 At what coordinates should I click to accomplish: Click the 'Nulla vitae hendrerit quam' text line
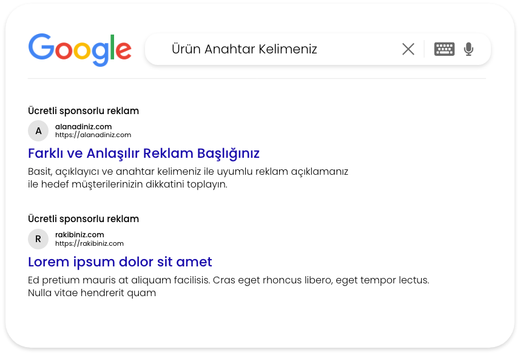coord(92,293)
